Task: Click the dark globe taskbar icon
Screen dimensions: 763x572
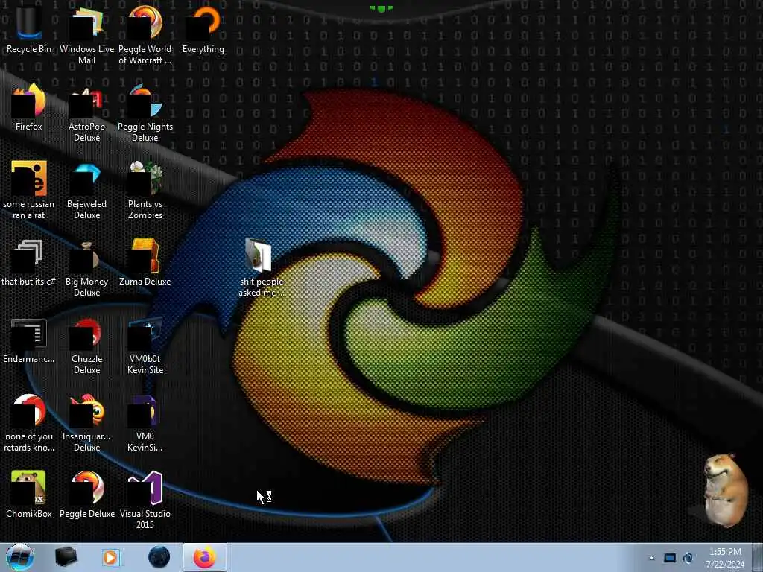Action: pos(159,557)
